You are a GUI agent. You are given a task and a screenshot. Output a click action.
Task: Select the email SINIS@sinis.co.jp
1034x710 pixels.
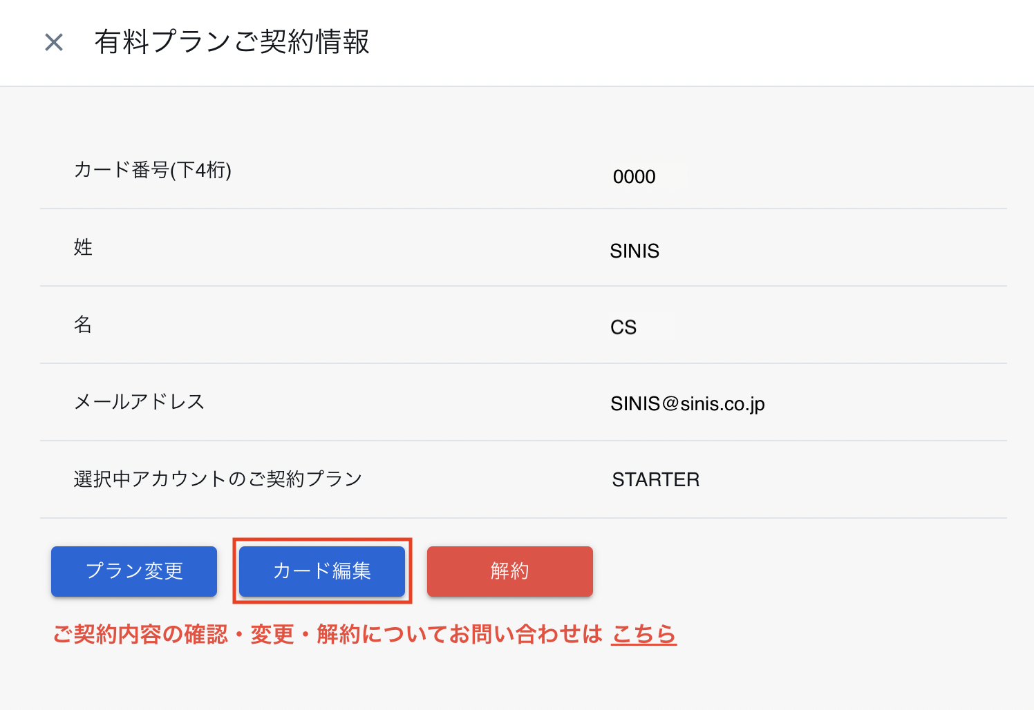687,404
